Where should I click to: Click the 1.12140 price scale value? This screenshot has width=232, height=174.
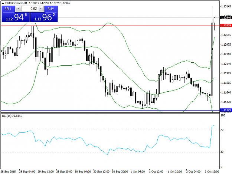click(226, 64)
